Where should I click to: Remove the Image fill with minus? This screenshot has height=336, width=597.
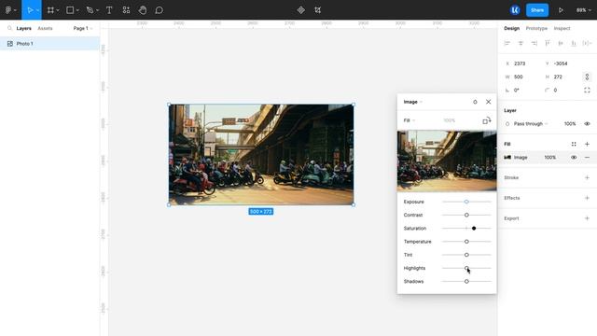(x=587, y=158)
